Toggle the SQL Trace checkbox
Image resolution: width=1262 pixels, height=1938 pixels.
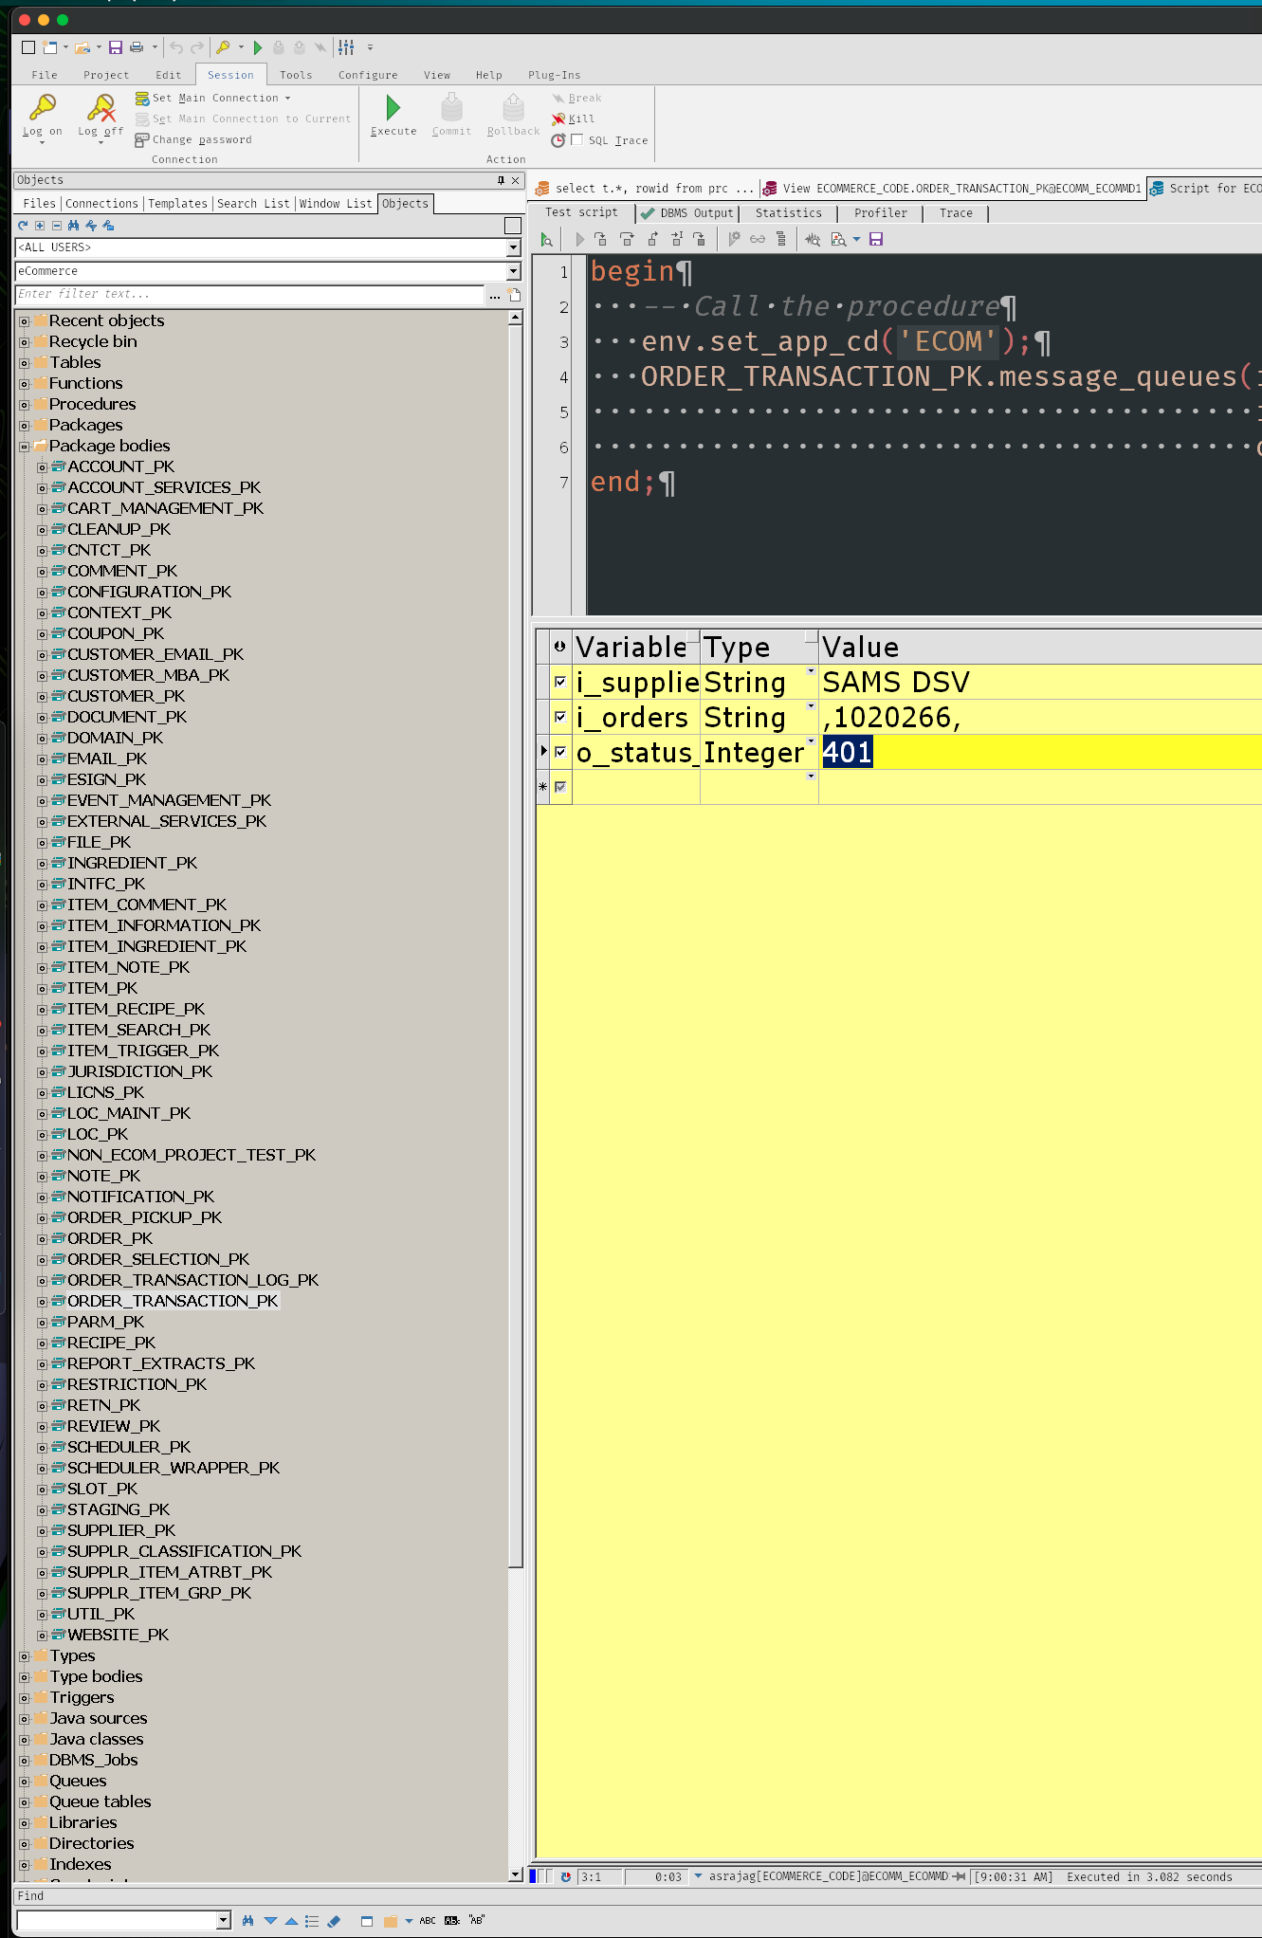(576, 140)
